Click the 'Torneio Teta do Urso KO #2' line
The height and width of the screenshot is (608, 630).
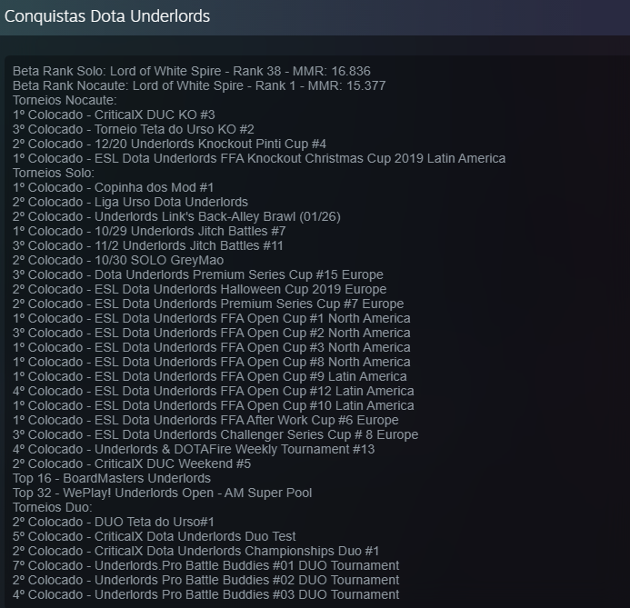point(134,129)
